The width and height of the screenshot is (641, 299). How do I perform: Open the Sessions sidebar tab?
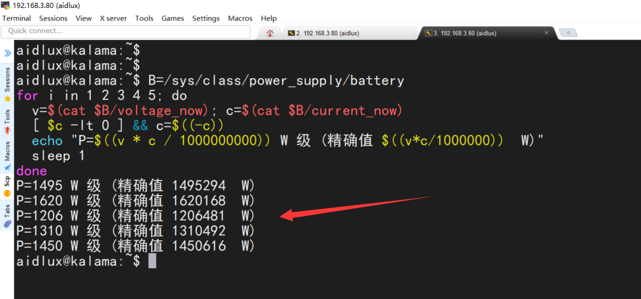(x=7, y=84)
